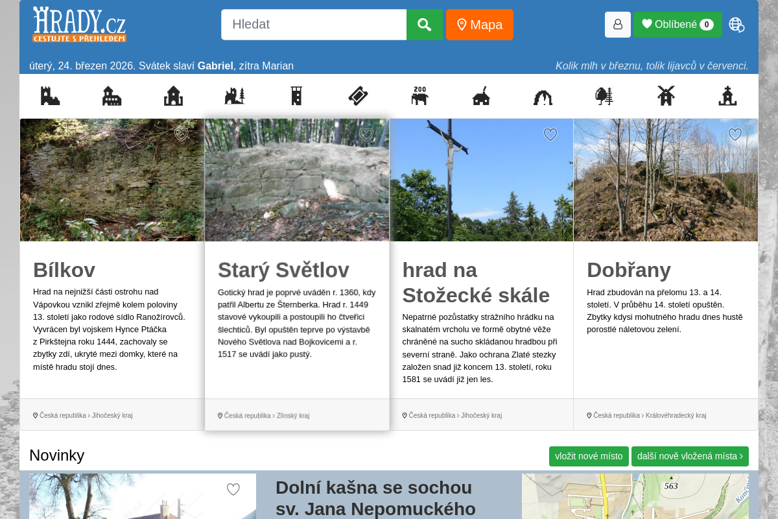Open the user account icon button
Image resolution: width=778 pixels, height=519 pixels.
pyautogui.click(x=617, y=25)
